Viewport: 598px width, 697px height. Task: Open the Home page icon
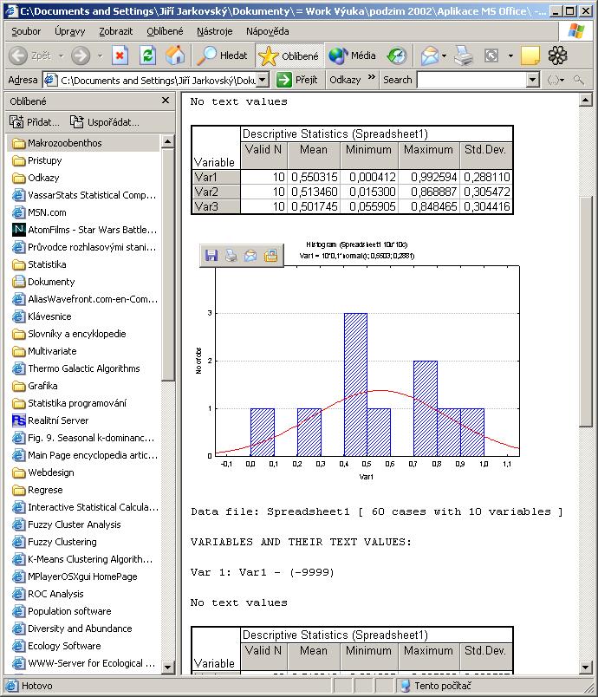175,55
